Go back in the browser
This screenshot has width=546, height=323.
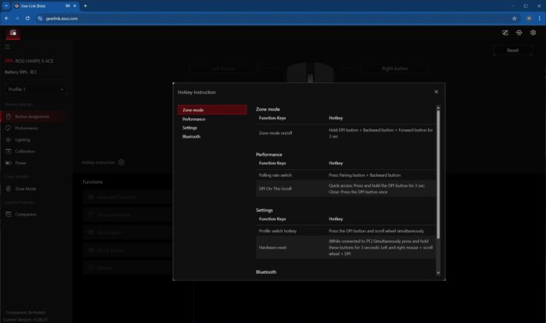click(7, 18)
